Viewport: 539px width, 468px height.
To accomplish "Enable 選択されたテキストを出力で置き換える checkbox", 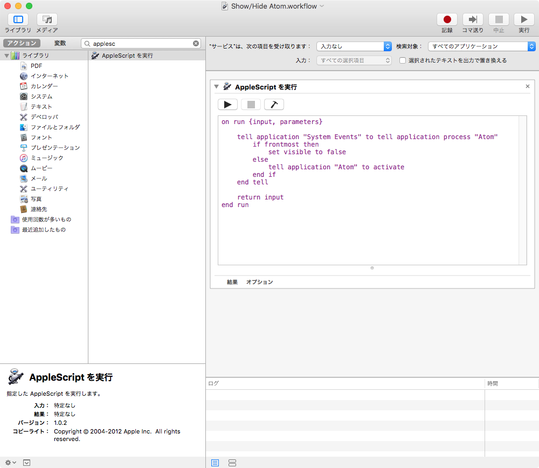I will click(x=403, y=60).
